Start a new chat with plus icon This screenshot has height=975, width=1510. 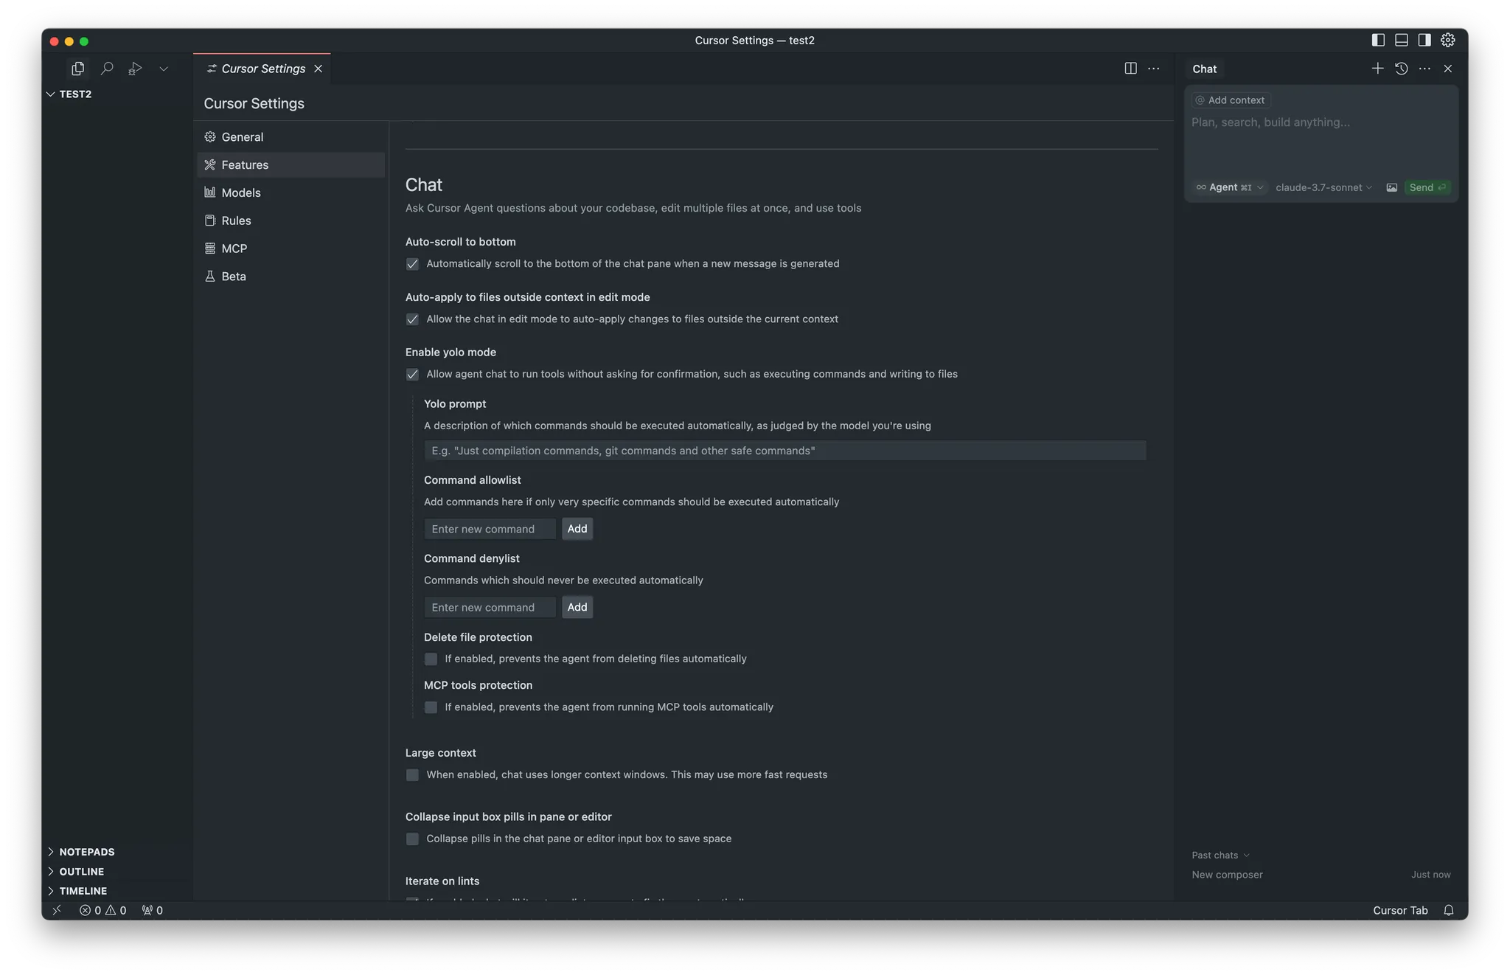pos(1377,69)
